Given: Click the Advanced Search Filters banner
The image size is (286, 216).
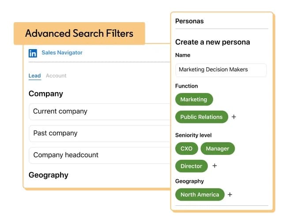Looking at the screenshot, I should pos(79,33).
